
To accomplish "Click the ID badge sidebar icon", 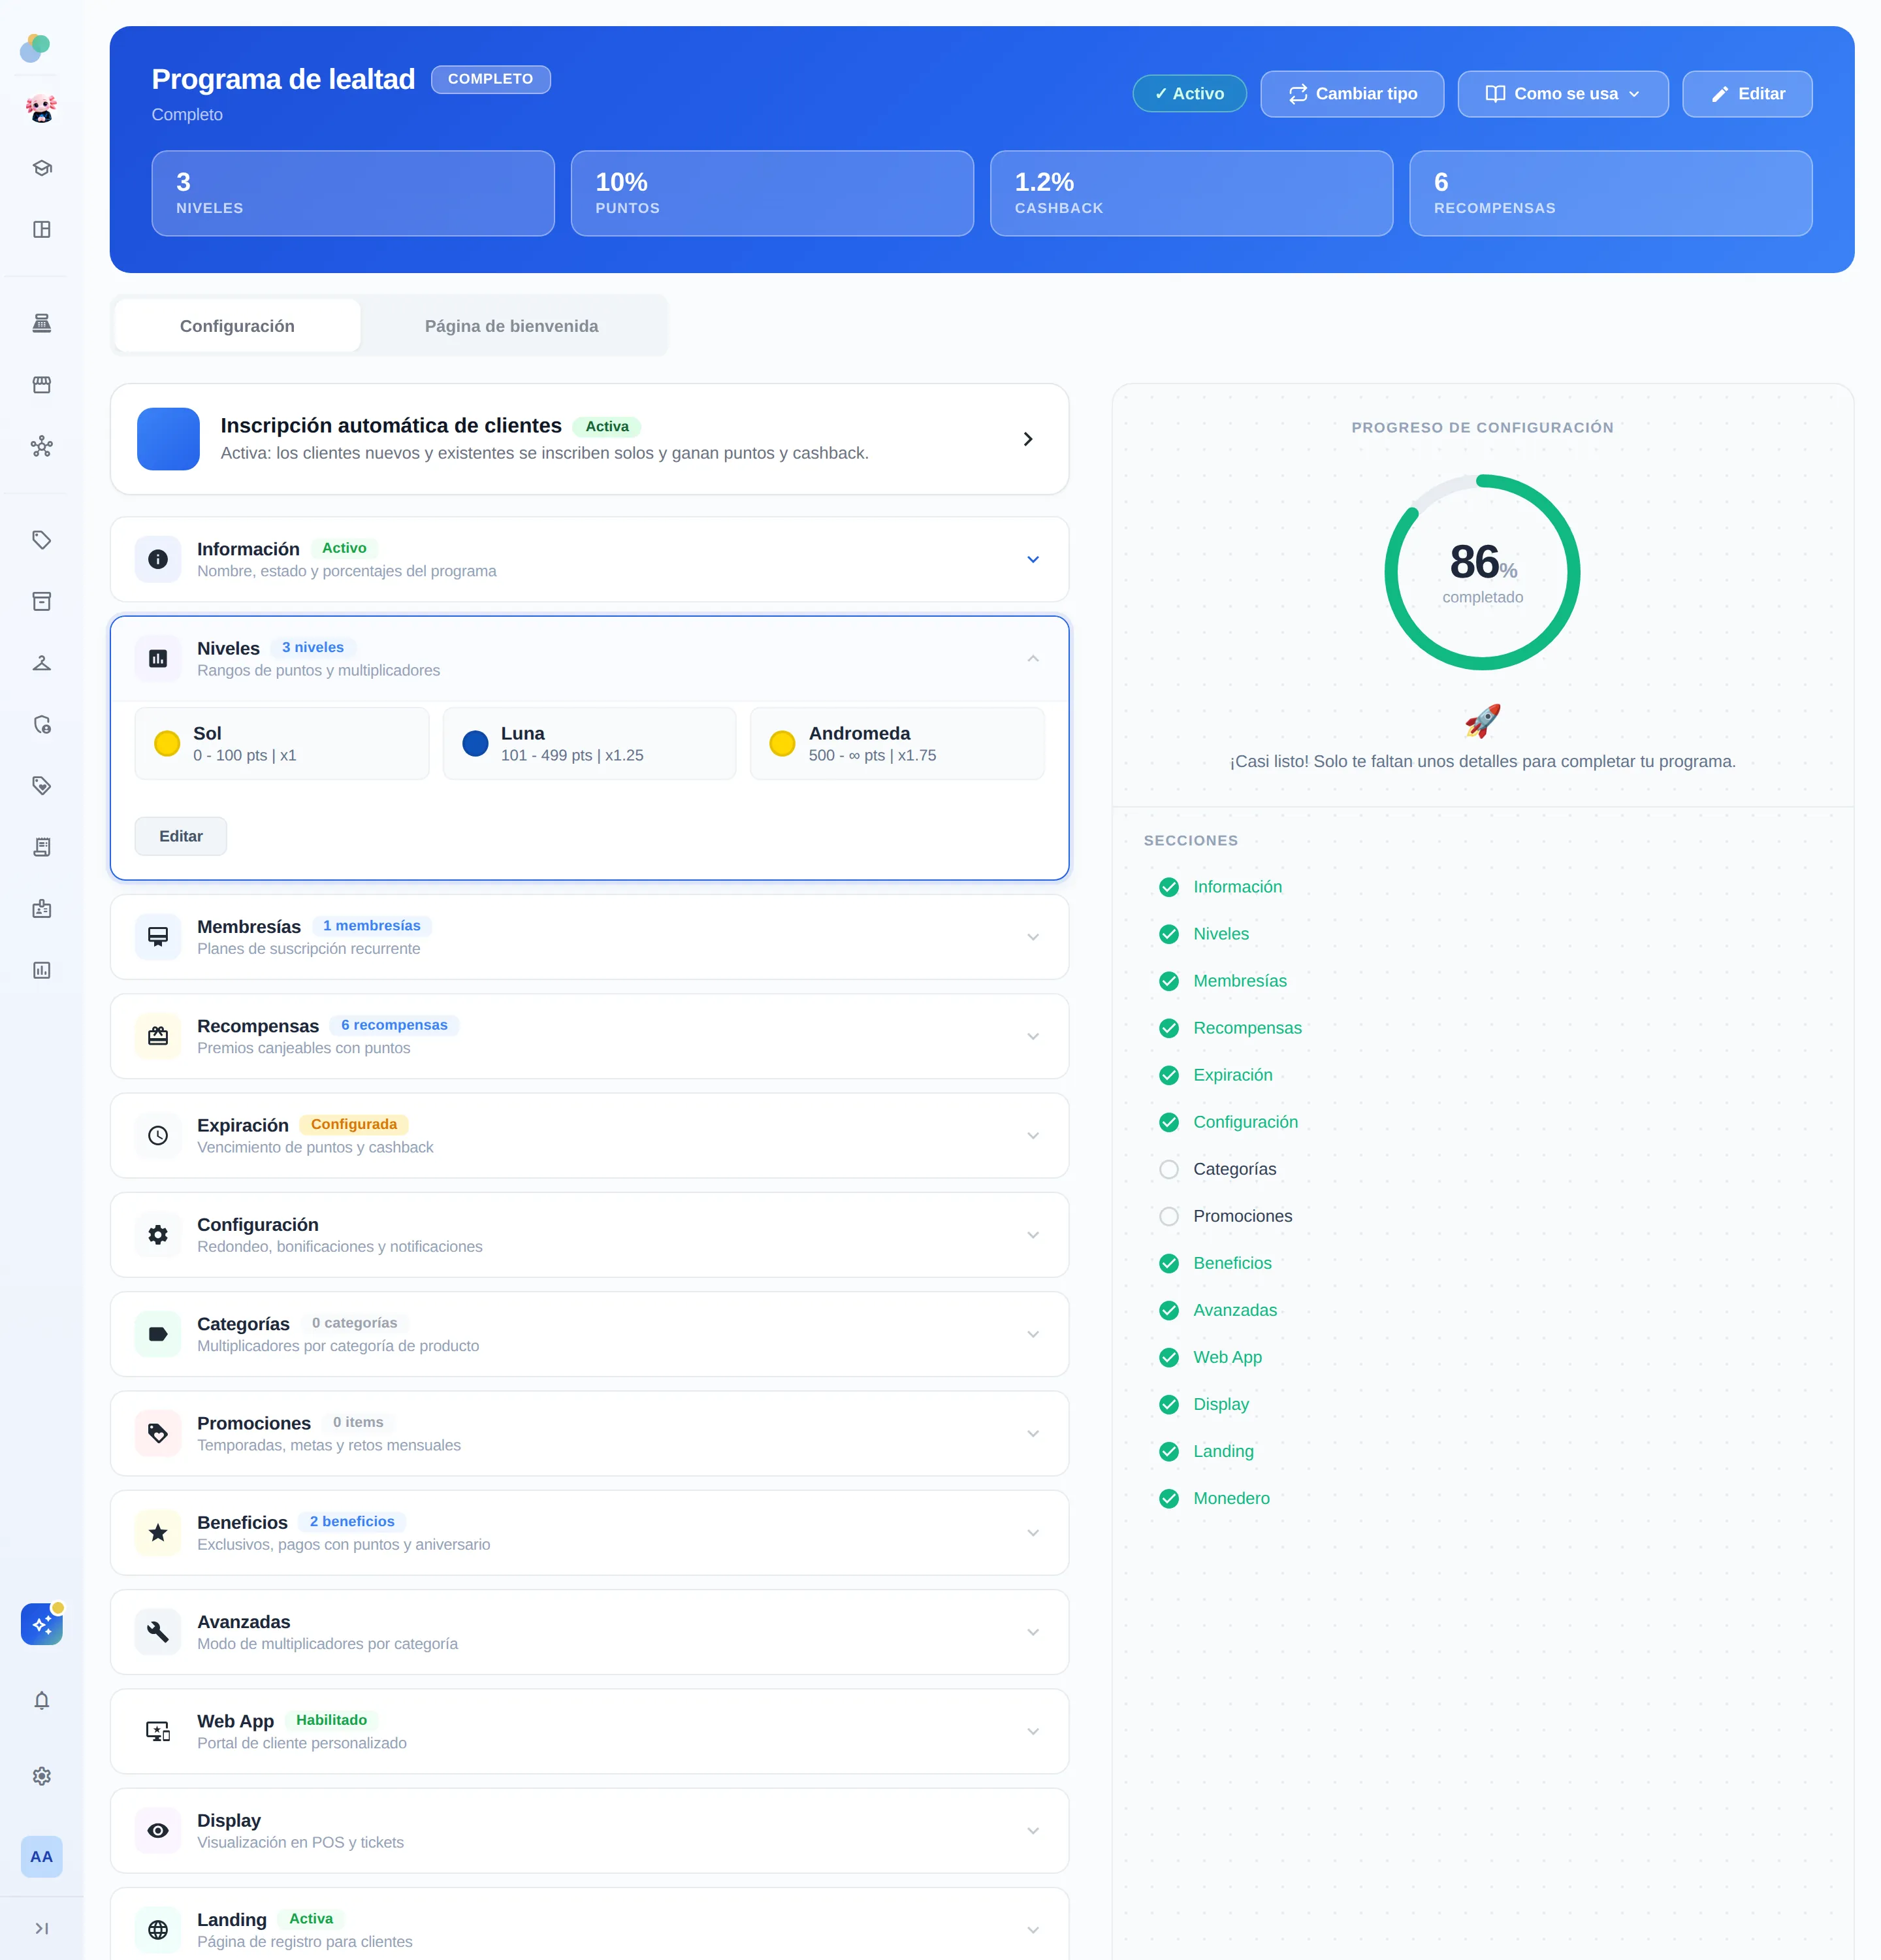I will (x=41, y=909).
